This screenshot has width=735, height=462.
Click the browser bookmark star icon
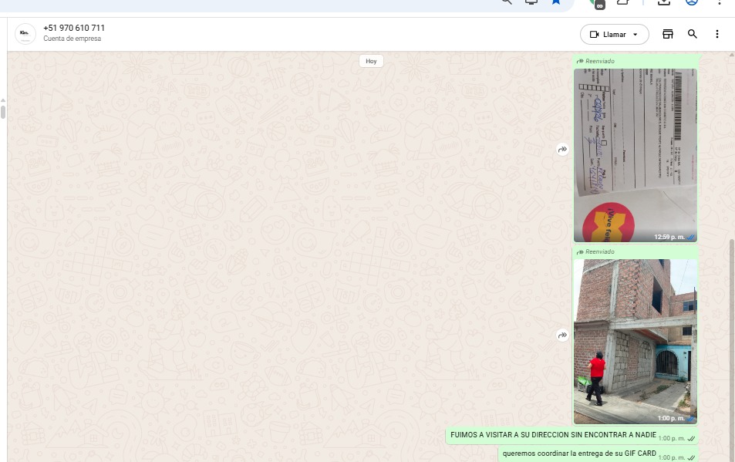point(556,2)
